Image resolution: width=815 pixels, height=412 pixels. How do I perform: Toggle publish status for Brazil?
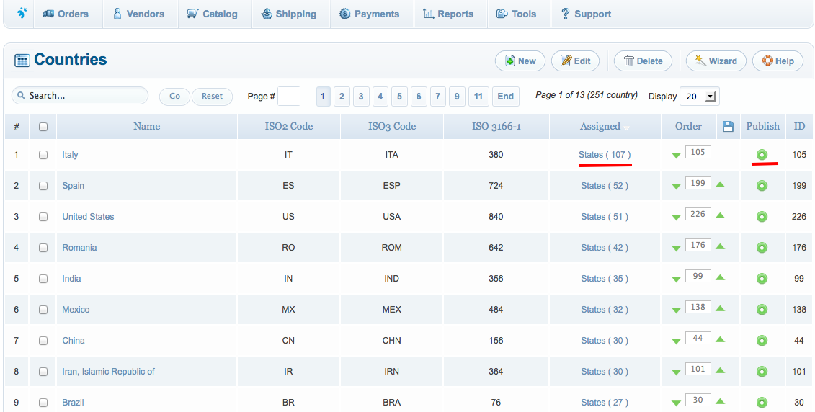coord(762,403)
